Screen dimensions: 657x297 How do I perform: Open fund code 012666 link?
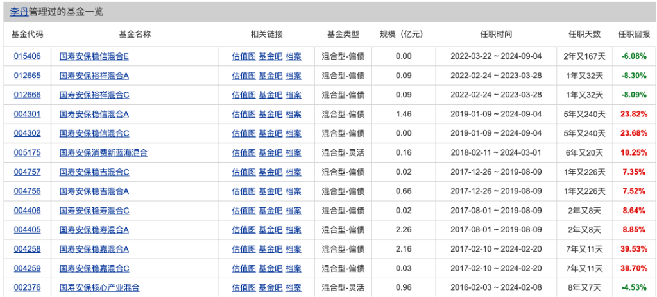(27, 95)
